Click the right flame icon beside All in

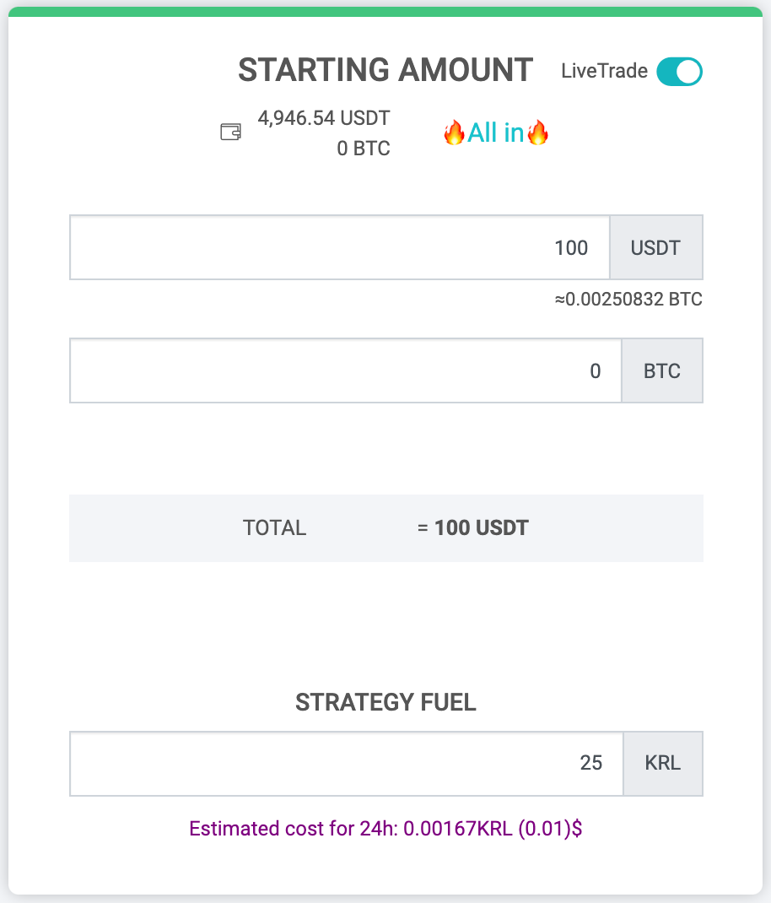click(538, 132)
